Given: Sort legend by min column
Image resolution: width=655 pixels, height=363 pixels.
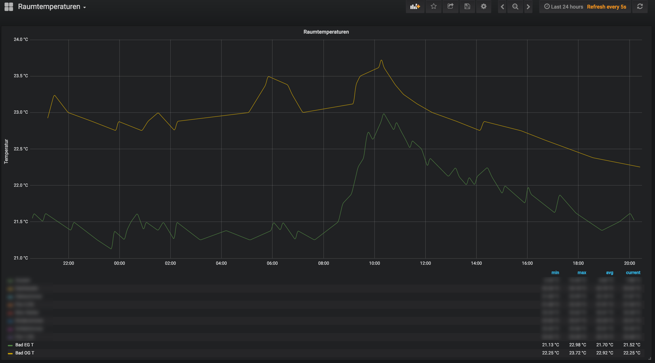Looking at the screenshot, I should click(x=555, y=272).
